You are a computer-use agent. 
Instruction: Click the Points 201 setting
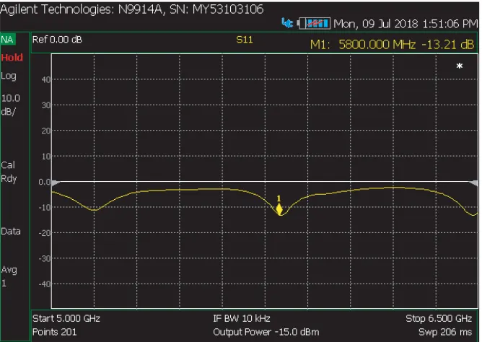pos(55,332)
